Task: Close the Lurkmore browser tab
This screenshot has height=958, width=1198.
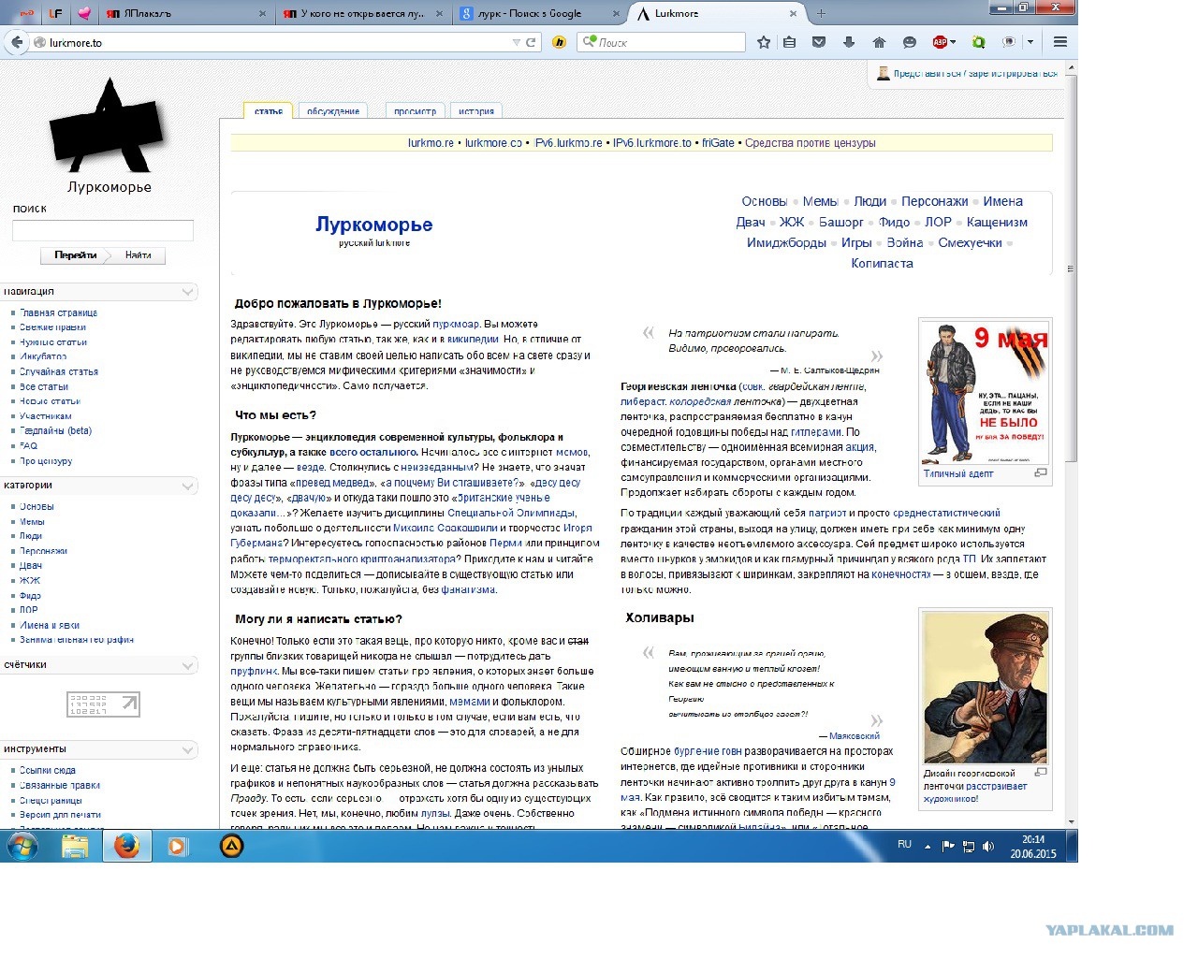Action: pyautogui.click(x=793, y=14)
